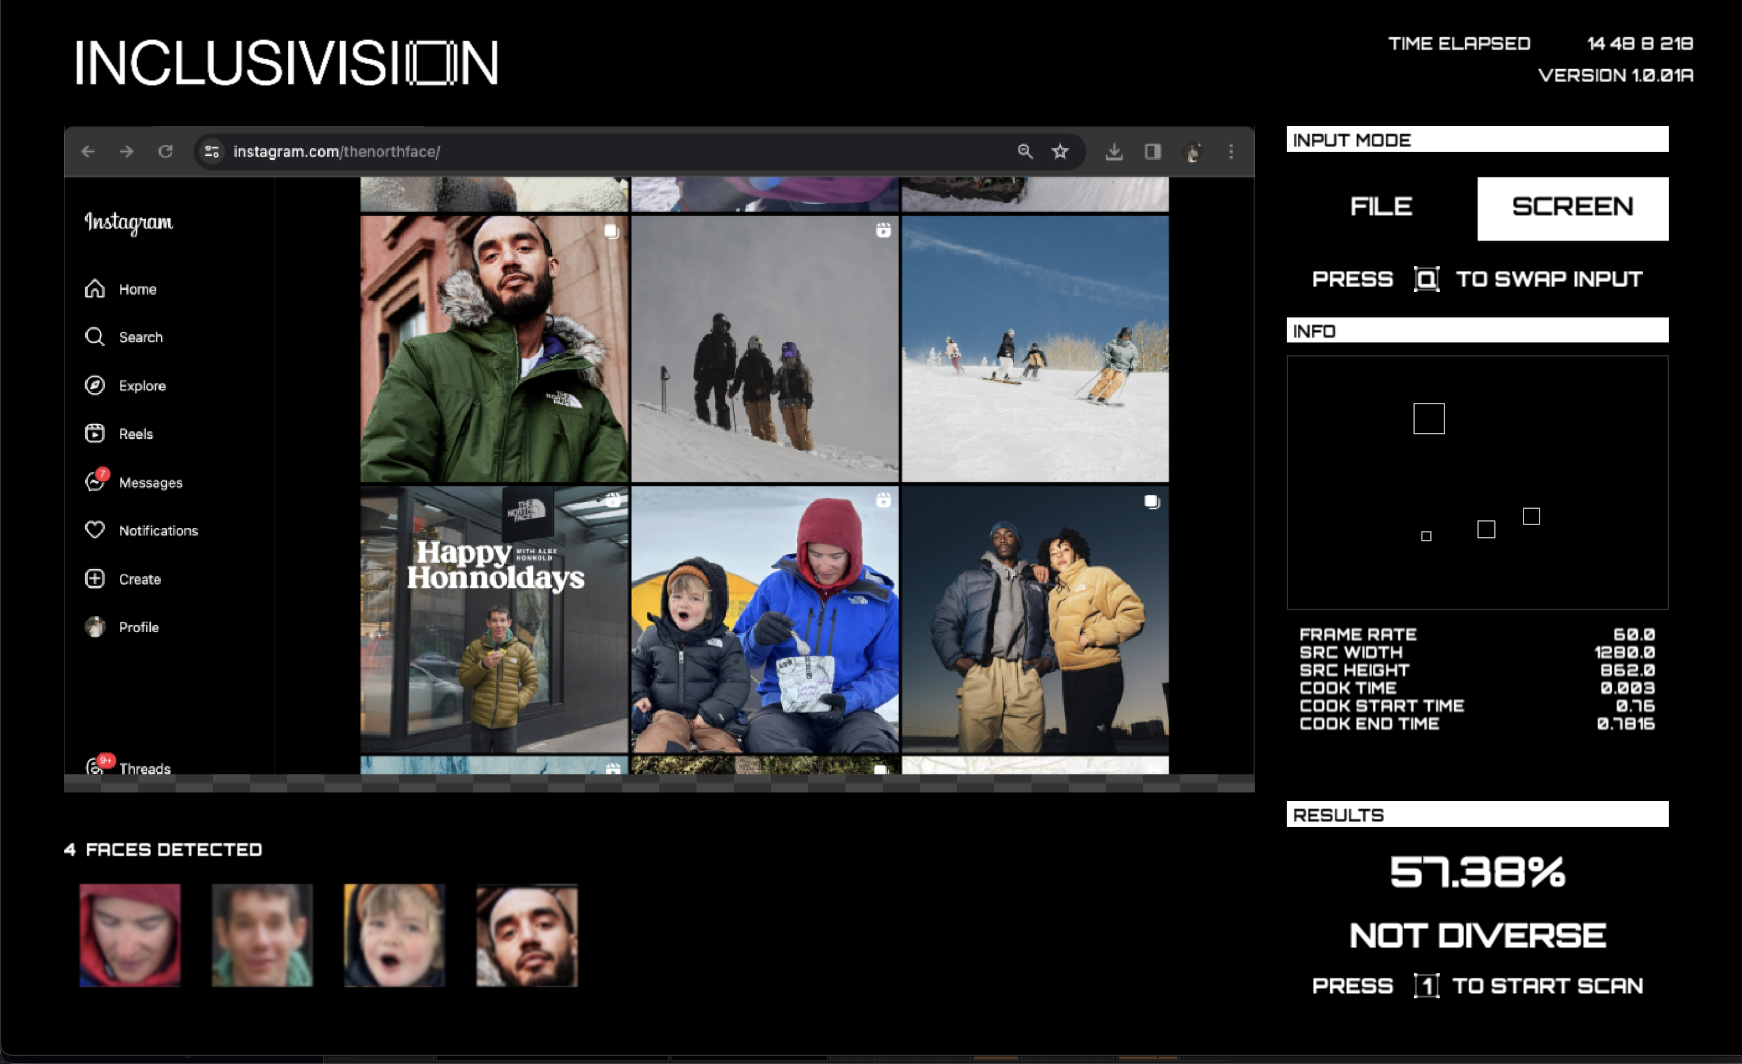Click zoom magnifier in address bar
This screenshot has width=1742, height=1064.
click(x=1025, y=151)
